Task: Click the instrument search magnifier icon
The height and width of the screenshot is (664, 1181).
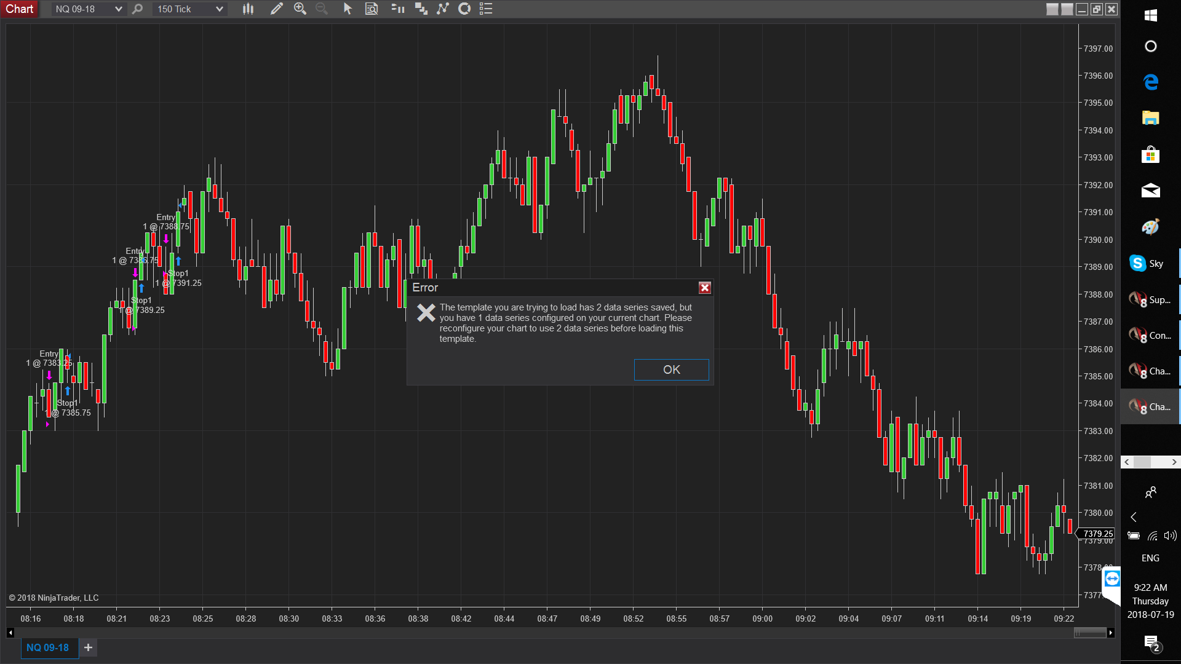Action: coord(137,9)
